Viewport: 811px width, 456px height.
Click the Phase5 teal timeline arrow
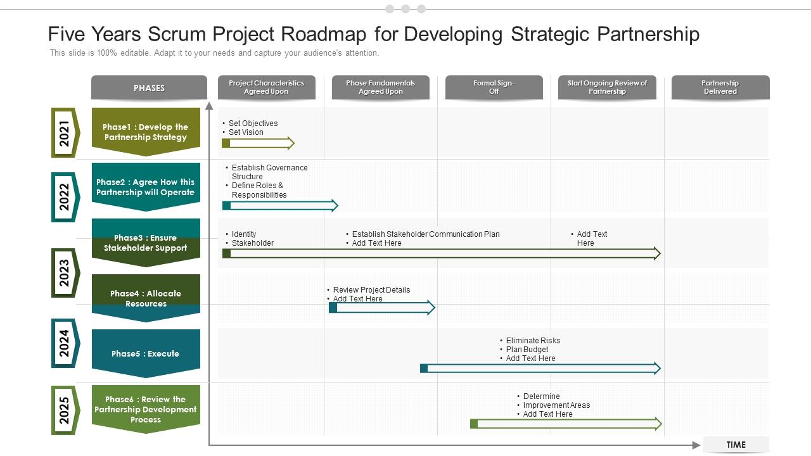pos(540,368)
